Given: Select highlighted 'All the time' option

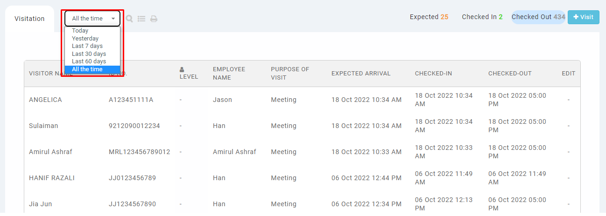Looking at the screenshot, I should (87, 69).
